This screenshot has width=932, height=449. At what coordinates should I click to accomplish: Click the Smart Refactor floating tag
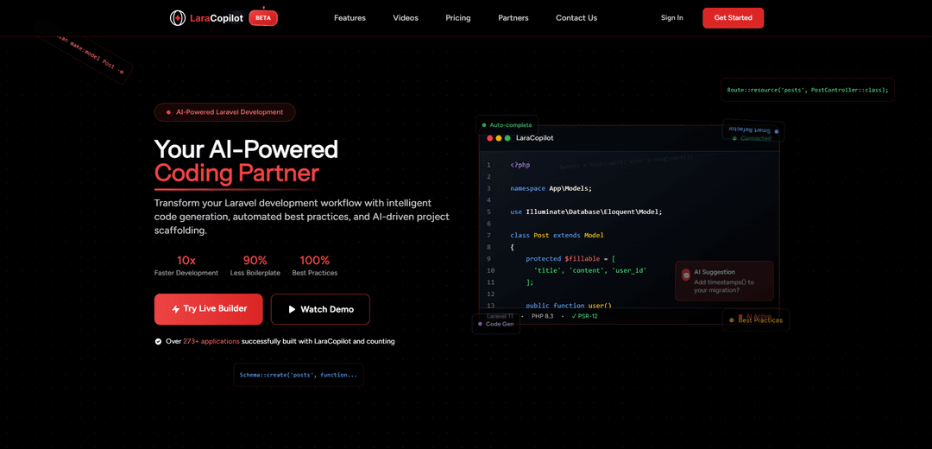(x=753, y=131)
